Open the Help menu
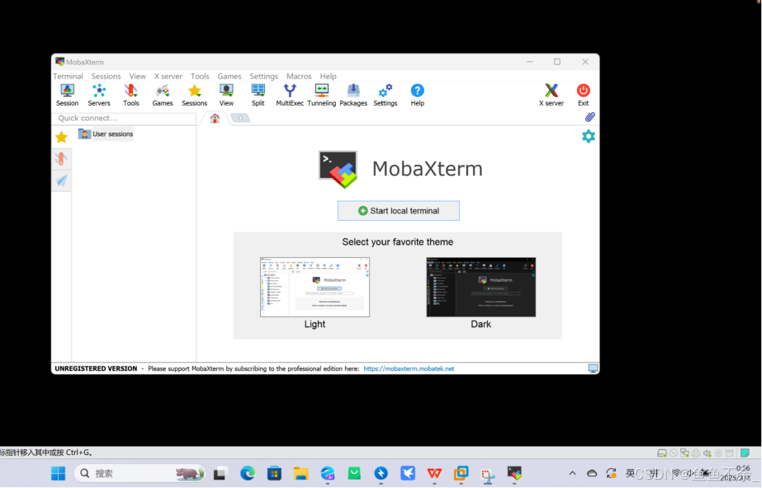Image resolution: width=762 pixels, height=488 pixels. point(328,76)
